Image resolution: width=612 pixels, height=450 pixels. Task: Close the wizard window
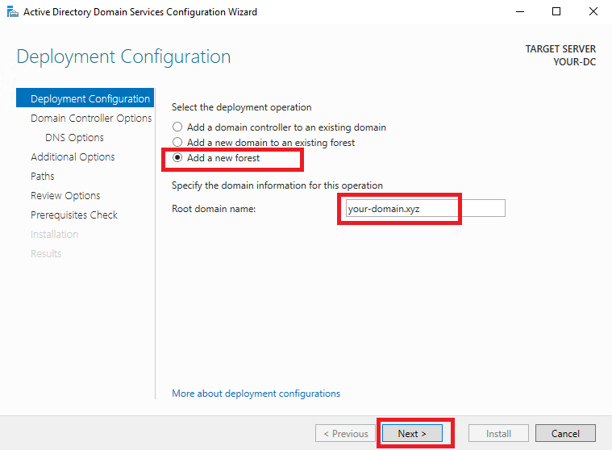click(593, 12)
